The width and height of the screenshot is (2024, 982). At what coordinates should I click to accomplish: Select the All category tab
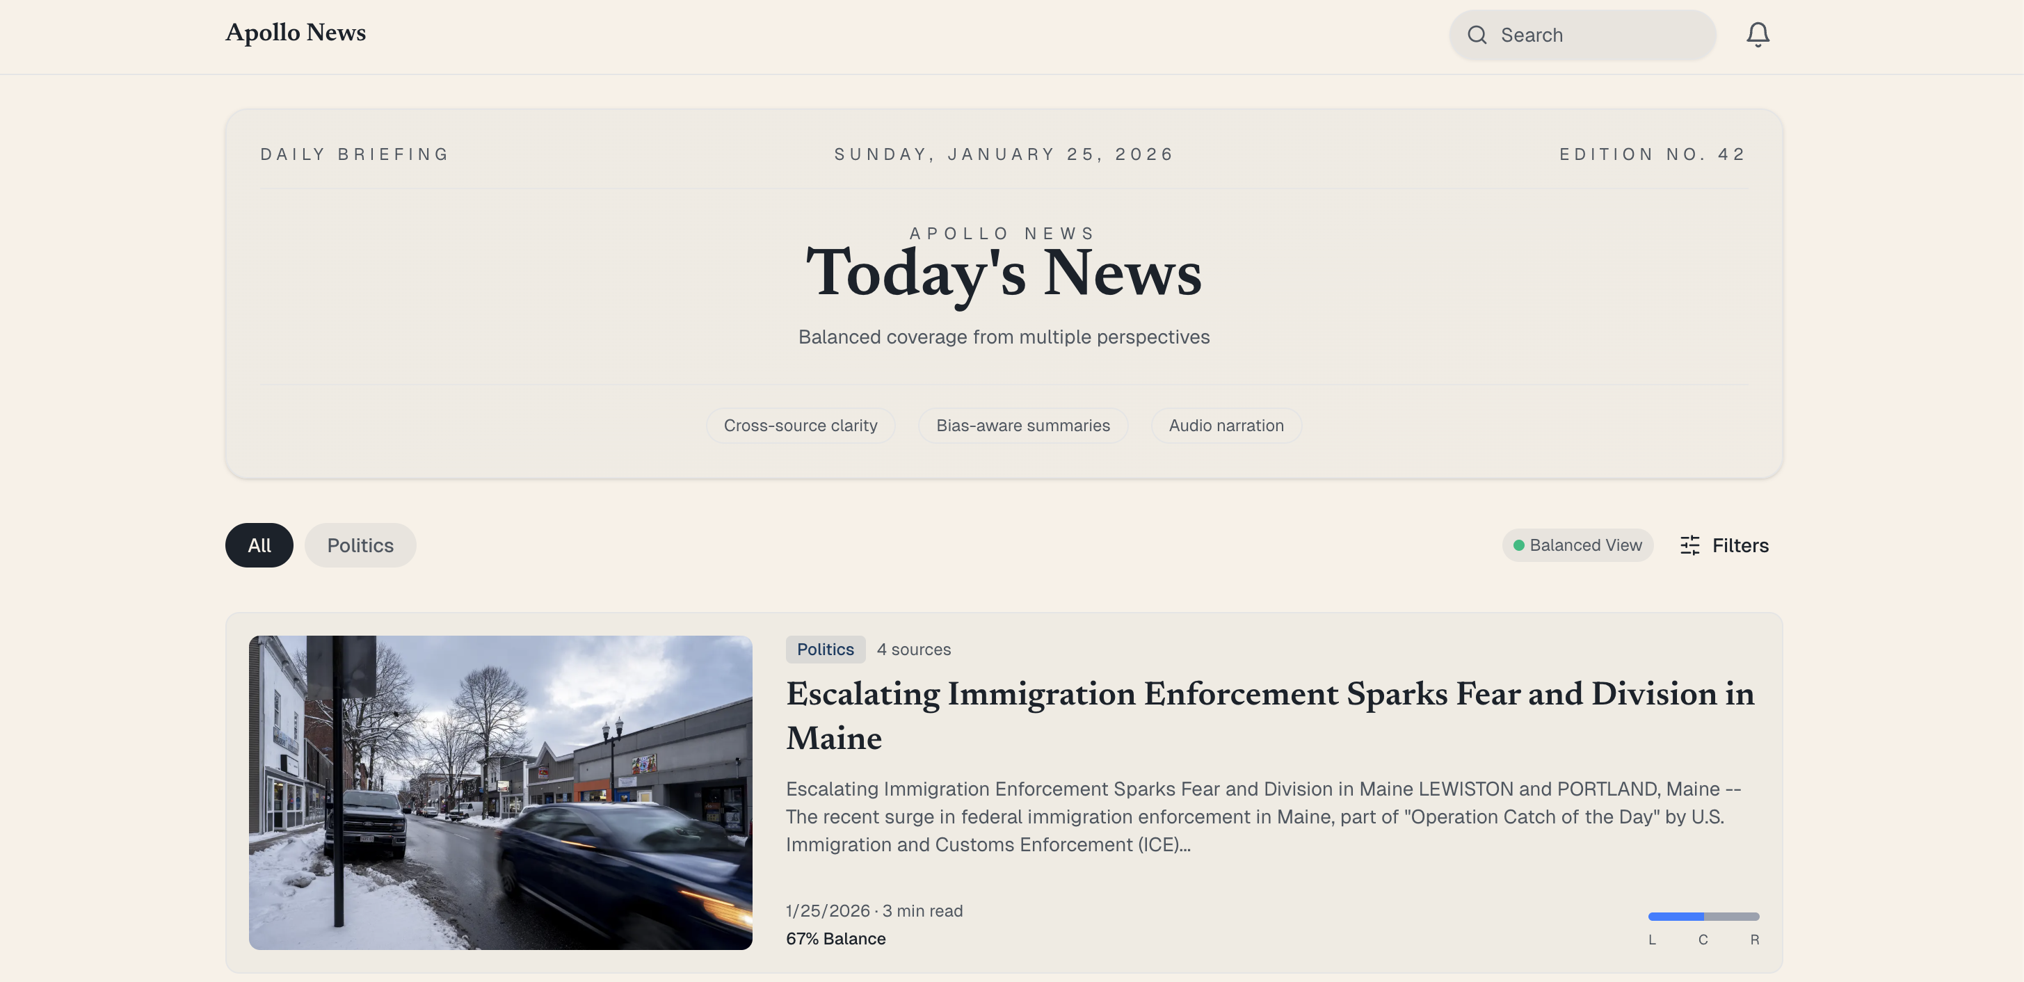coord(259,545)
